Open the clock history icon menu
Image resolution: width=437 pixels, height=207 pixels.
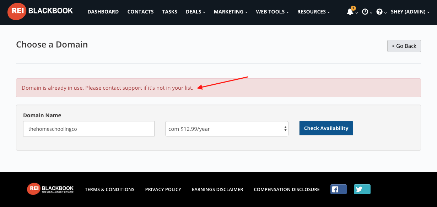(x=365, y=12)
